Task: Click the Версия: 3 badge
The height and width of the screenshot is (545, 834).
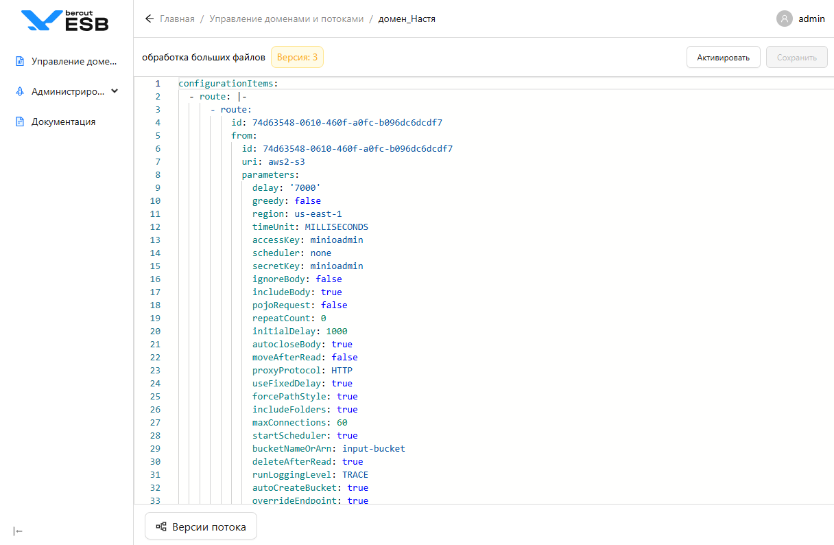Action: pyautogui.click(x=297, y=57)
